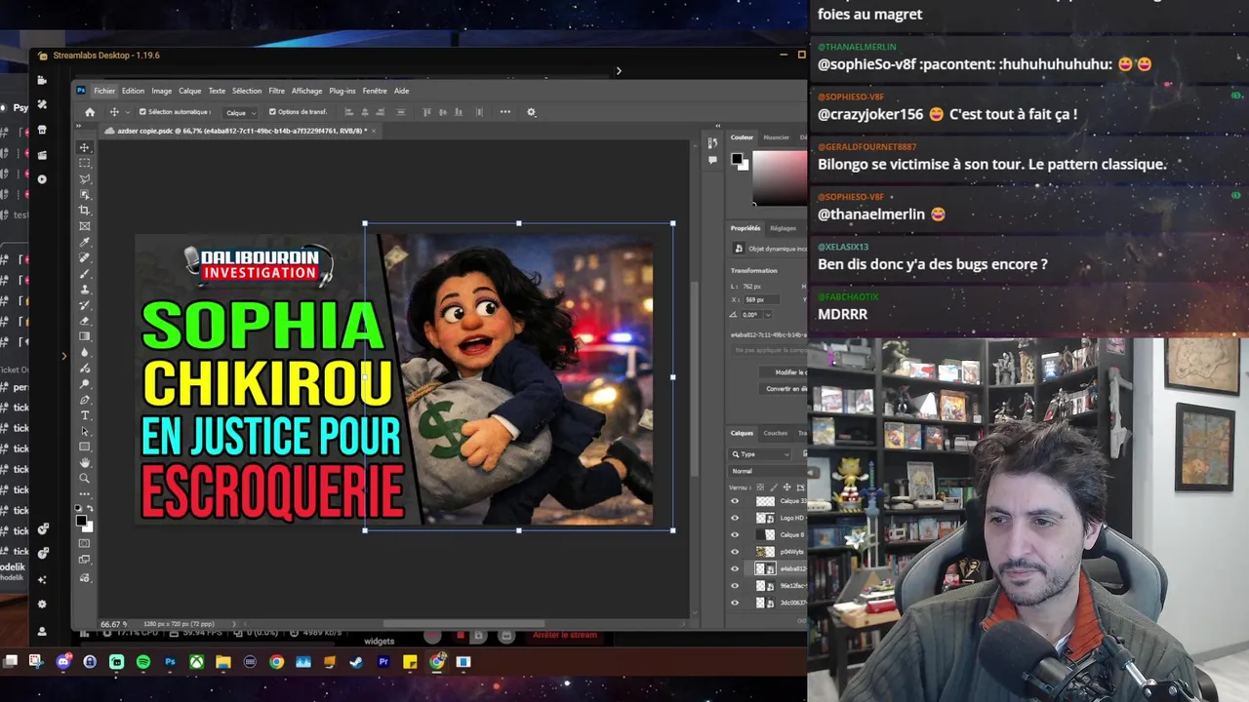
Task: Open more align options three dots
Action: coord(505,111)
